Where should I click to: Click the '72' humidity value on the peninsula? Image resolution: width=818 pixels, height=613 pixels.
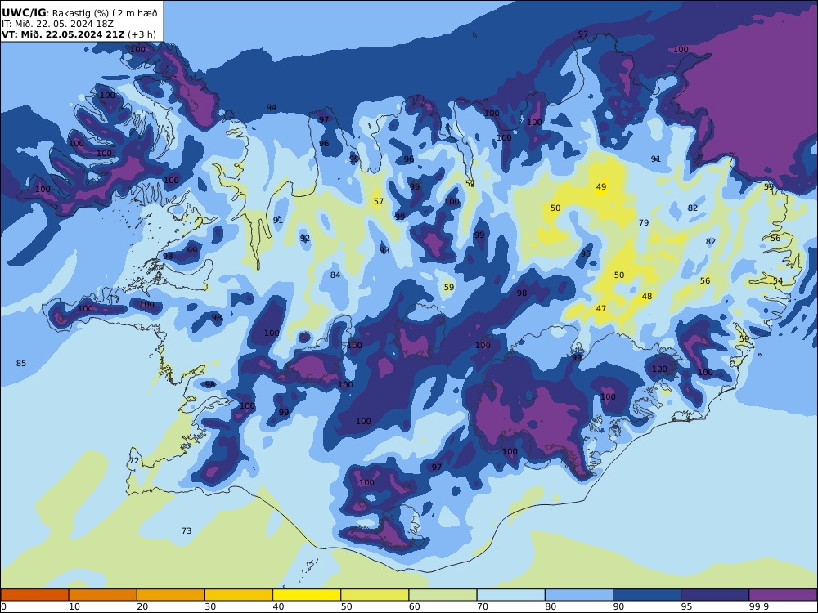(134, 461)
